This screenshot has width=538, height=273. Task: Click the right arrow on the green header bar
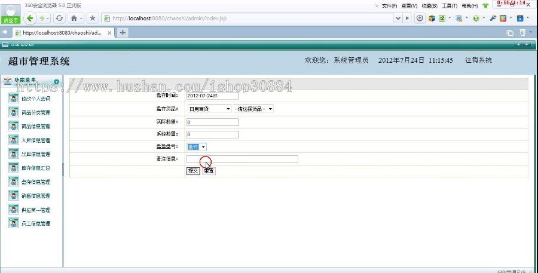click(x=527, y=45)
